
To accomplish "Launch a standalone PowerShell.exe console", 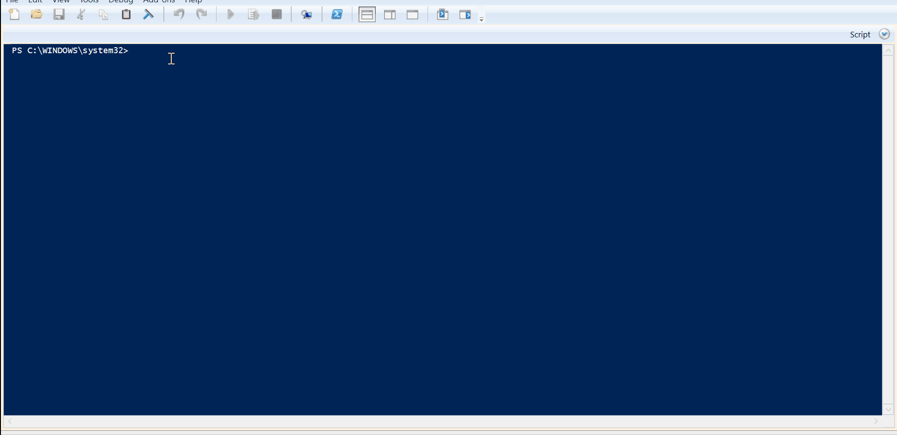I will tap(337, 14).
